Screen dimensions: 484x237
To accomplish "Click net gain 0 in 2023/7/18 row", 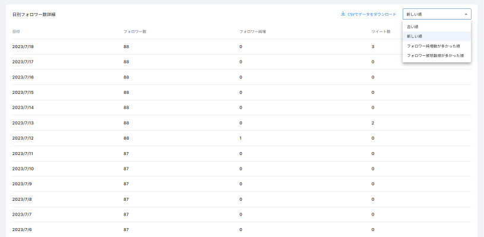I will (x=241, y=46).
